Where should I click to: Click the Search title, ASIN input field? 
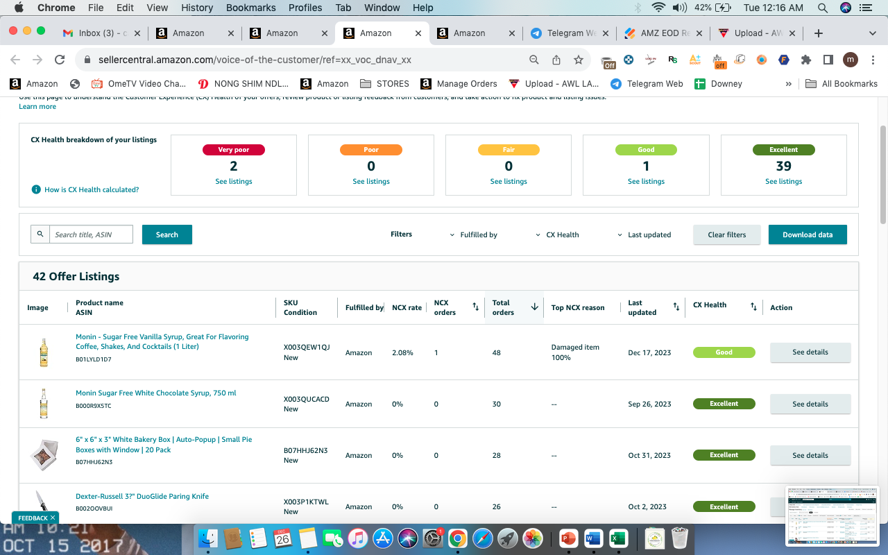coord(91,234)
